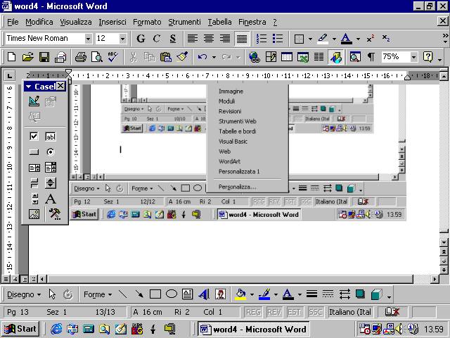Open a file with the folder icon
The height and width of the screenshot is (338, 450).
pos(28,57)
